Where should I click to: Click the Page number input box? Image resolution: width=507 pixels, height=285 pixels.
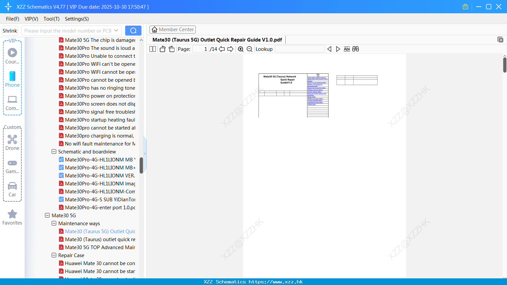(x=201, y=49)
